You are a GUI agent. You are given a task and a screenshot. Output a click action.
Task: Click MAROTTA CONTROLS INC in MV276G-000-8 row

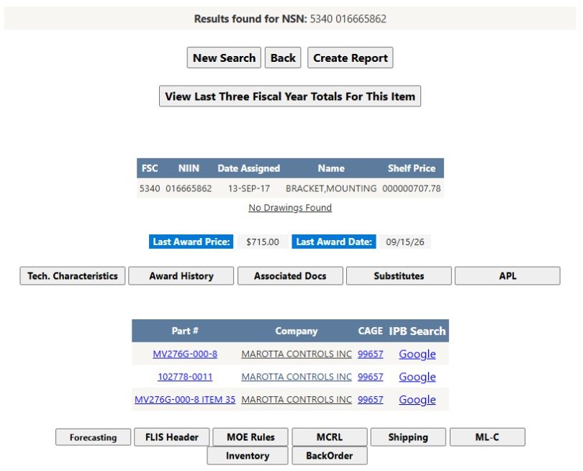pyautogui.click(x=297, y=354)
